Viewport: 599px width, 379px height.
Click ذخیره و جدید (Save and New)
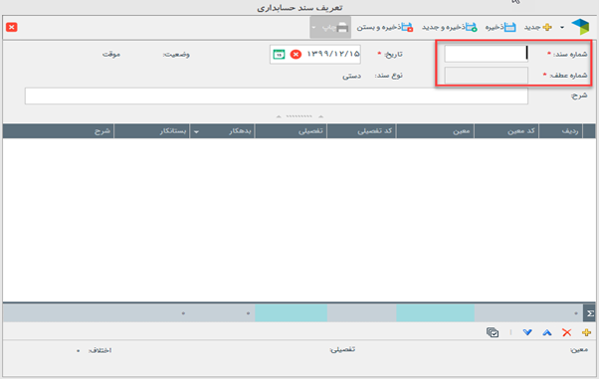(x=450, y=27)
